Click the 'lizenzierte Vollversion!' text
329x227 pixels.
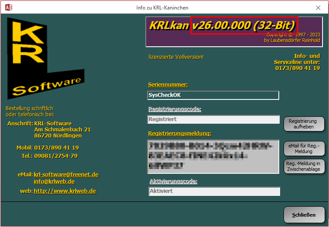pos(176,57)
